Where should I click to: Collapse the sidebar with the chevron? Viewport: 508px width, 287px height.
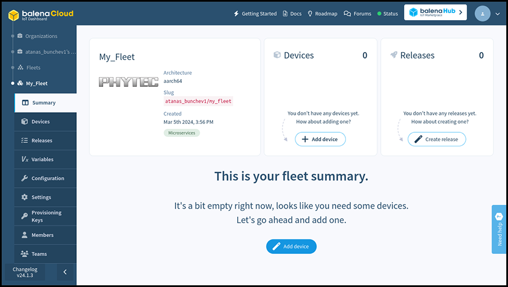pyautogui.click(x=65, y=272)
